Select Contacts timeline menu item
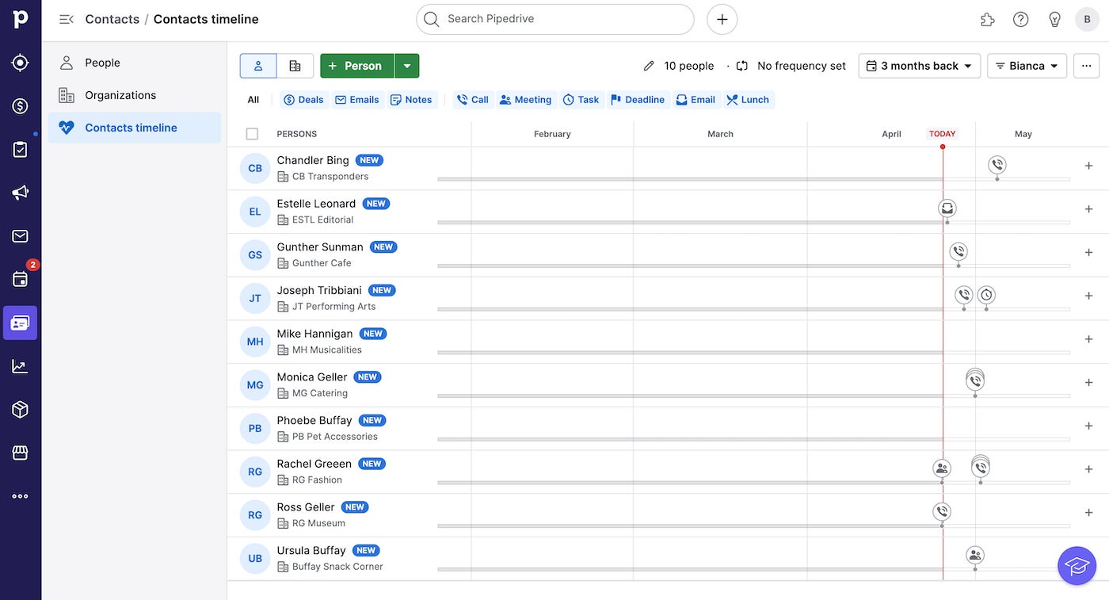The height and width of the screenshot is (600, 1109). click(x=135, y=128)
